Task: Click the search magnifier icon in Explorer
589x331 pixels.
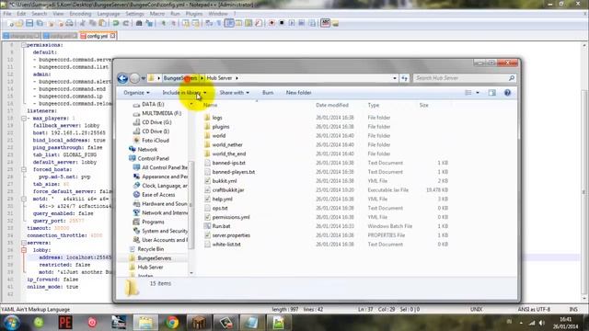Action: (x=512, y=78)
